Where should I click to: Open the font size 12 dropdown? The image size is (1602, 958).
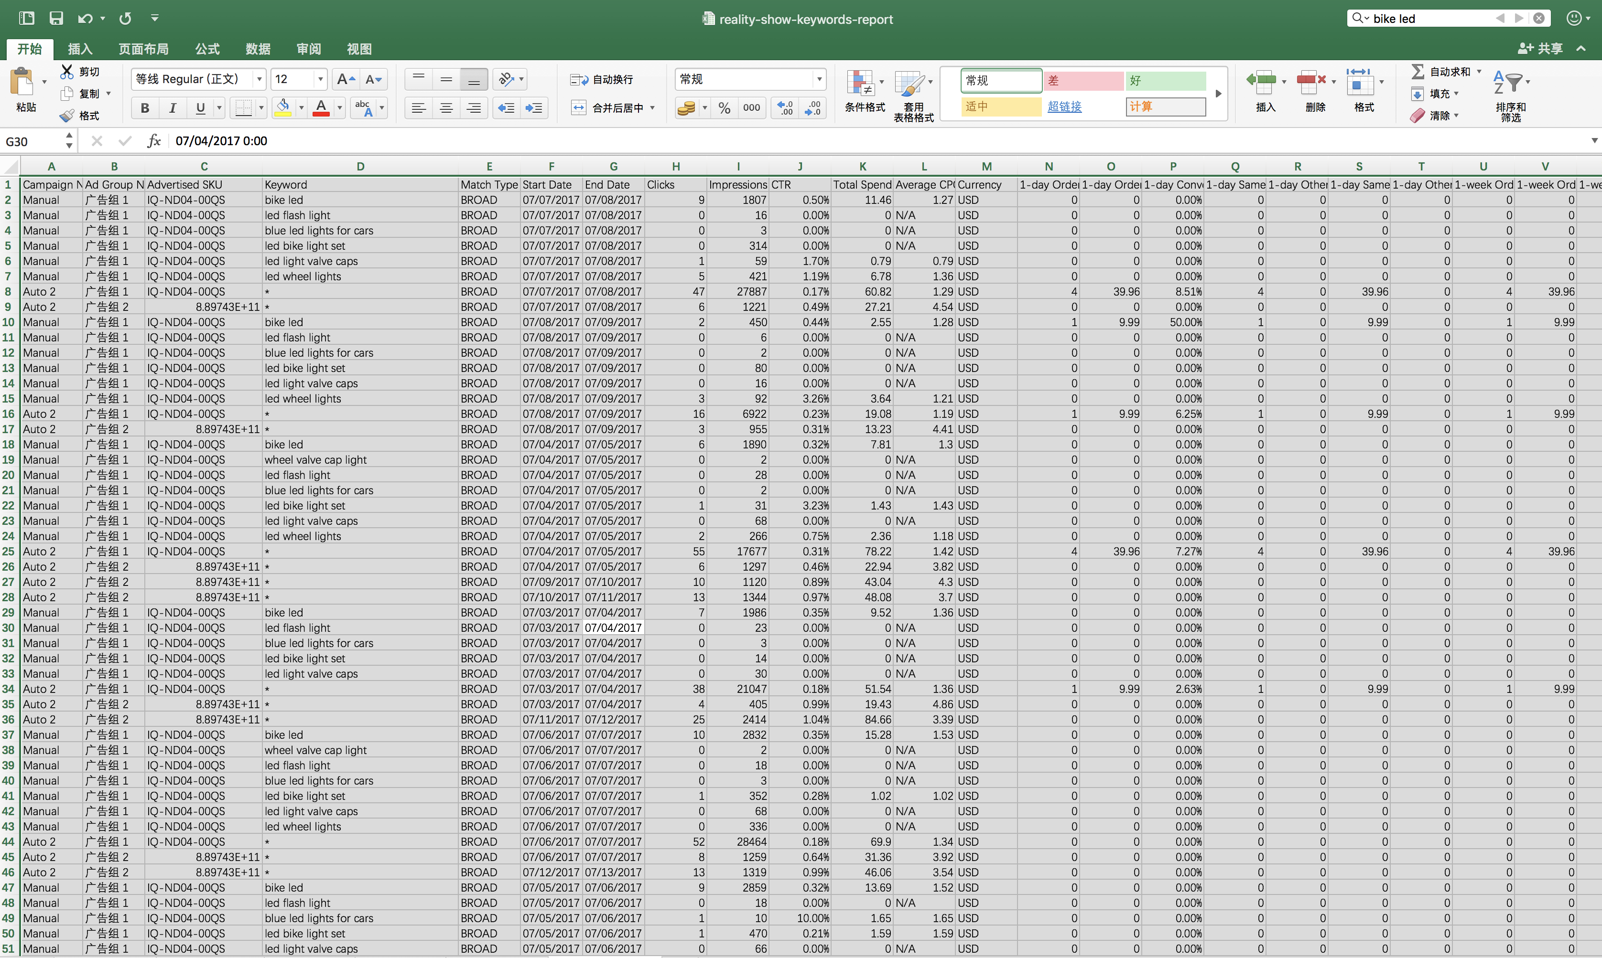(320, 79)
